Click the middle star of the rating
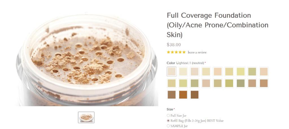 click(x=176, y=52)
